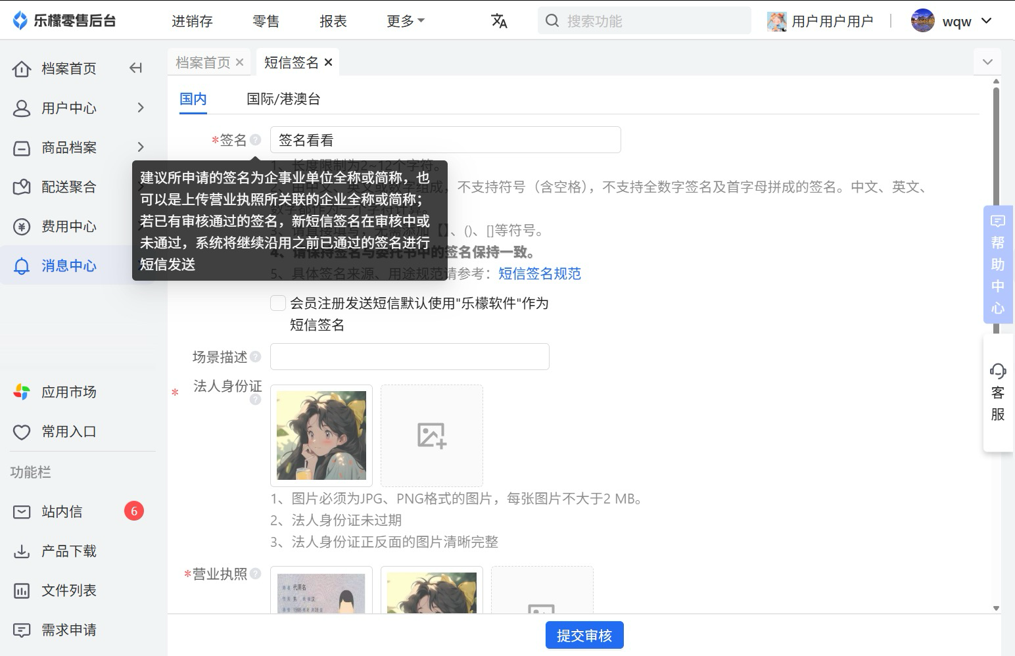The height and width of the screenshot is (656, 1015).
Task: Click the 文件列表 chart icon
Action: pyautogui.click(x=22, y=590)
